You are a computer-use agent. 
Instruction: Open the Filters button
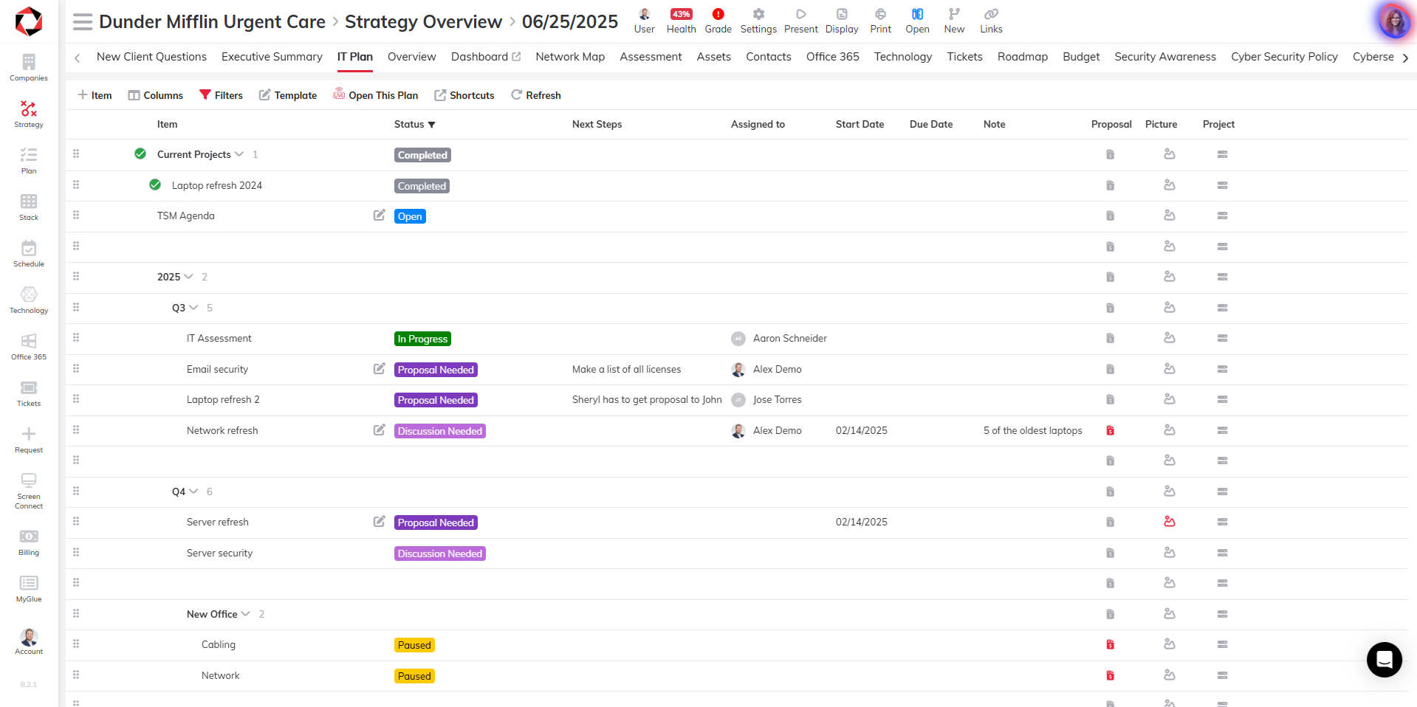pyautogui.click(x=221, y=95)
